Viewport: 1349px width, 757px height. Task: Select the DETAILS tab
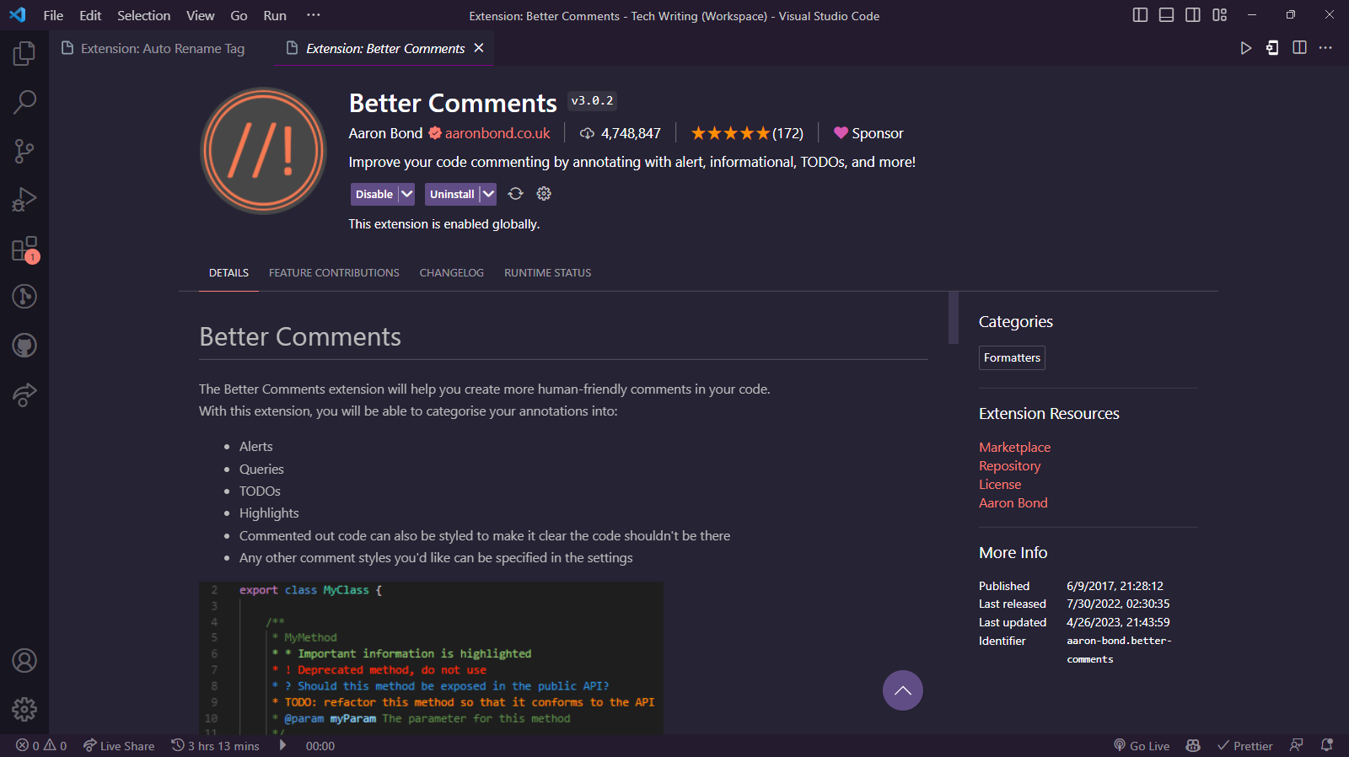tap(228, 273)
